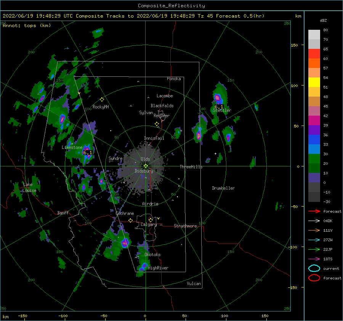Screen dimensions: 343x321
Task: Click the ThreeHills town label
Action: click(x=191, y=167)
